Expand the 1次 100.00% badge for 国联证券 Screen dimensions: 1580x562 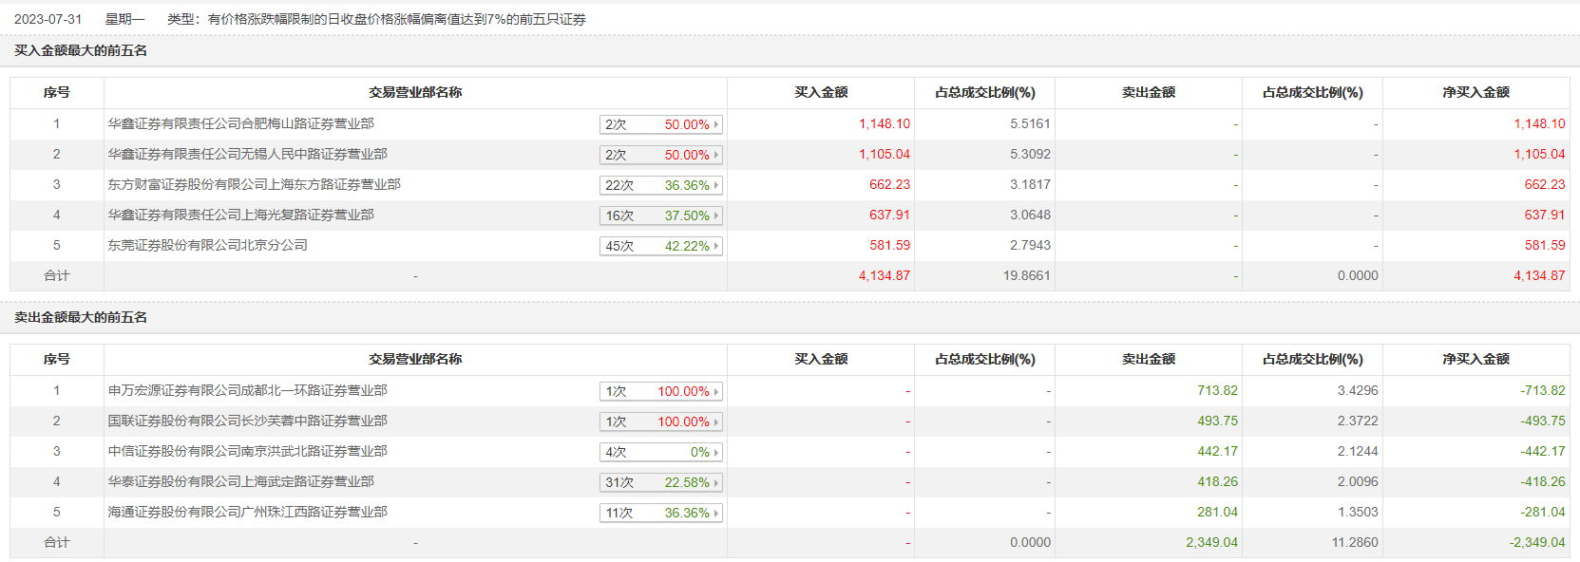coord(716,421)
